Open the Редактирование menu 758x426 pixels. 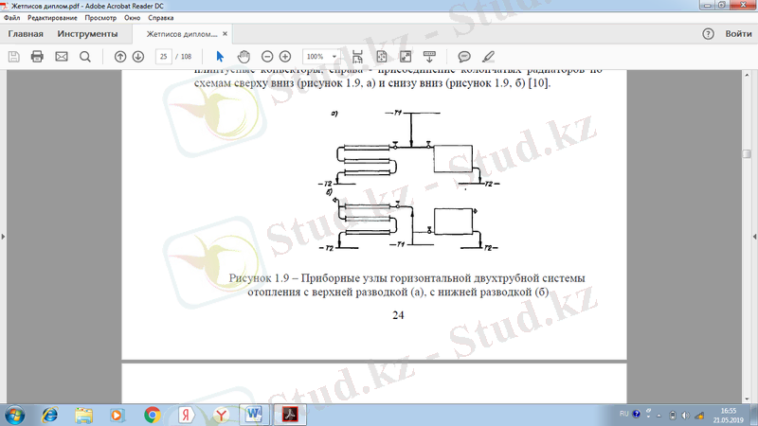[52, 18]
